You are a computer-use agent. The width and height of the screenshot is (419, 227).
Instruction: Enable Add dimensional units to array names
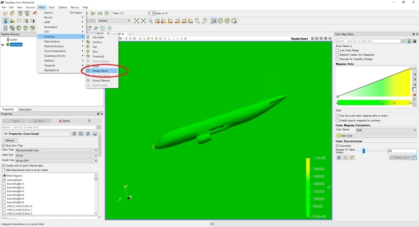[3, 170]
